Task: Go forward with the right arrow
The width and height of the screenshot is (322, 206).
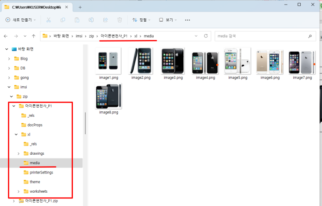Action: pos(16,36)
